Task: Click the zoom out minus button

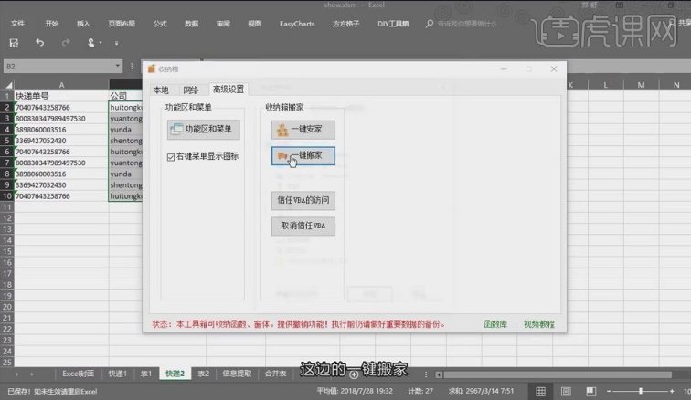Action: tap(609, 391)
